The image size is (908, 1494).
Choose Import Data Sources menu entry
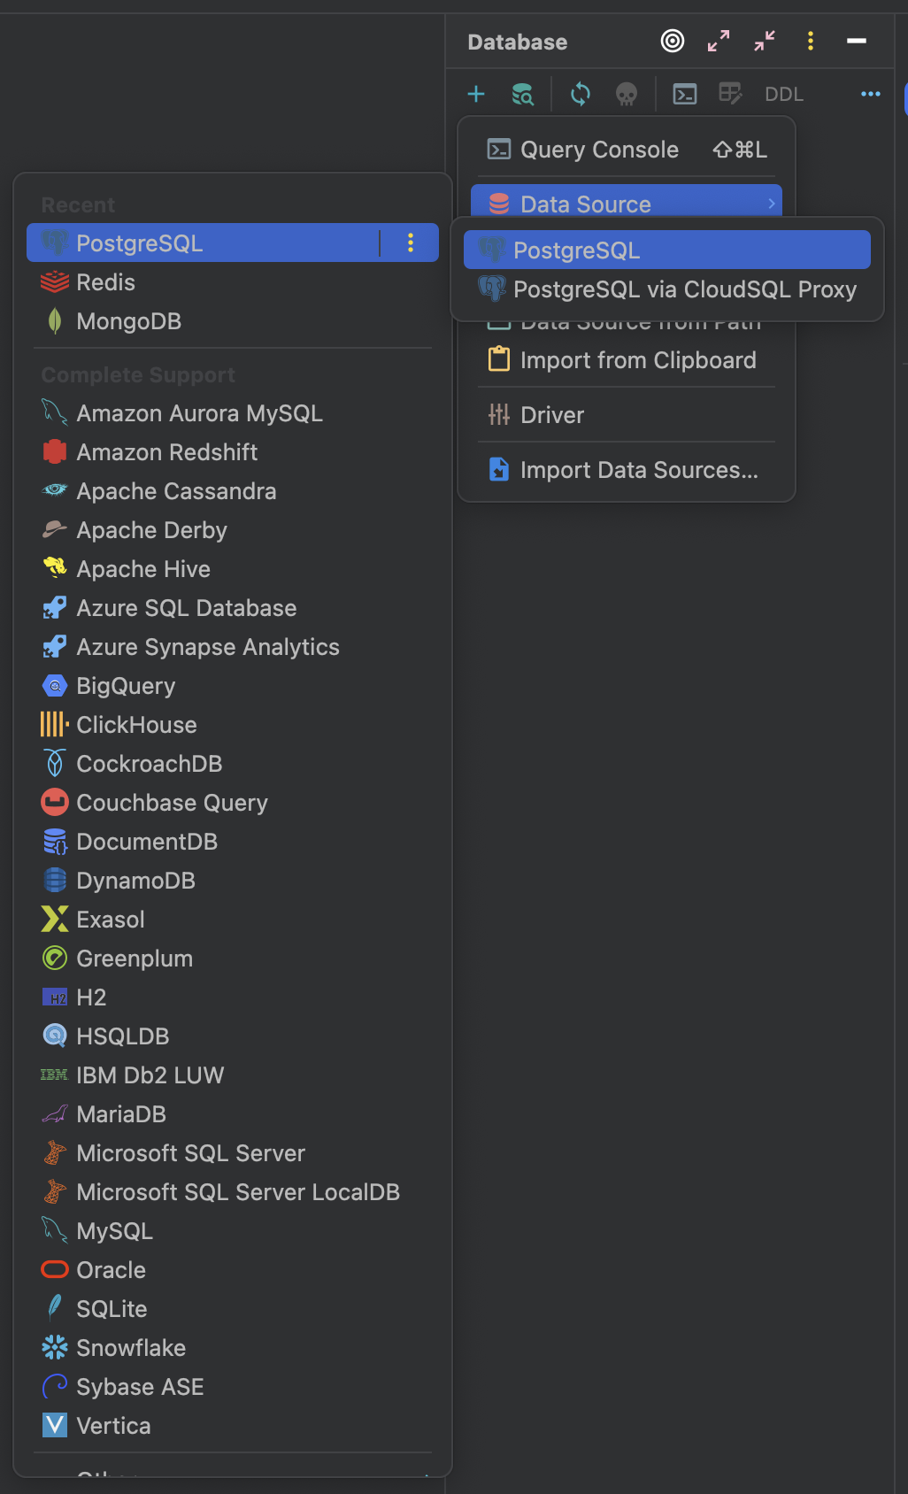638,470
